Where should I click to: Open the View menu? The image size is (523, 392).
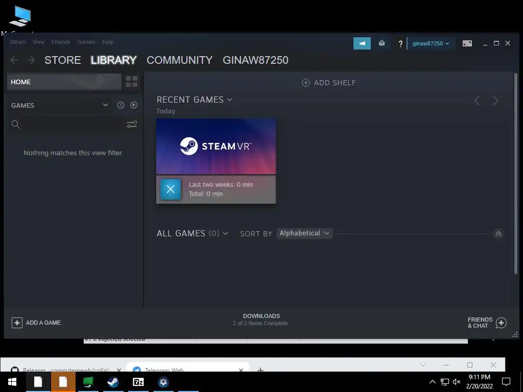[x=39, y=42]
